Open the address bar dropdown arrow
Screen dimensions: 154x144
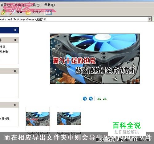(x=150, y=19)
